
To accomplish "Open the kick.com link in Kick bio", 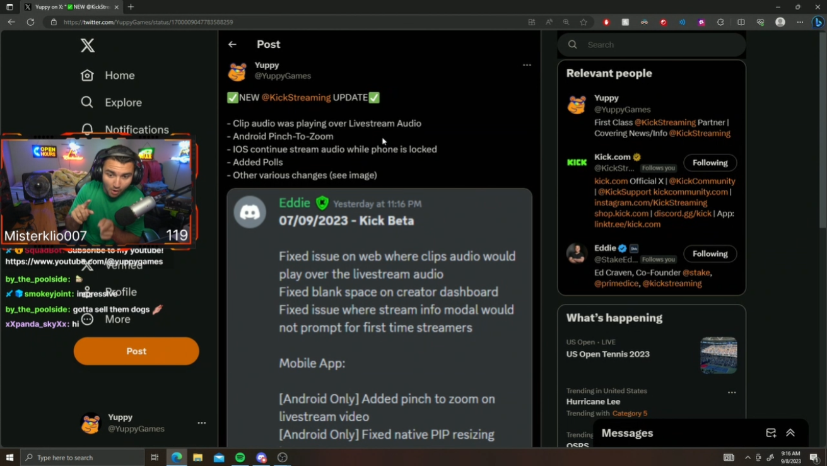I will [611, 181].
